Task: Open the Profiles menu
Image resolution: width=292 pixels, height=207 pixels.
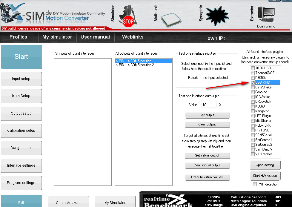Action: [18, 37]
